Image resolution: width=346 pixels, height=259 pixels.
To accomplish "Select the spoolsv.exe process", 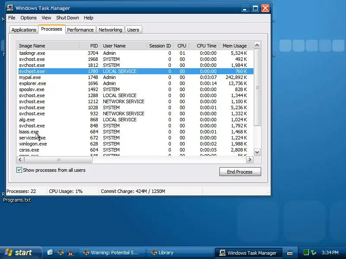I will [136, 89].
